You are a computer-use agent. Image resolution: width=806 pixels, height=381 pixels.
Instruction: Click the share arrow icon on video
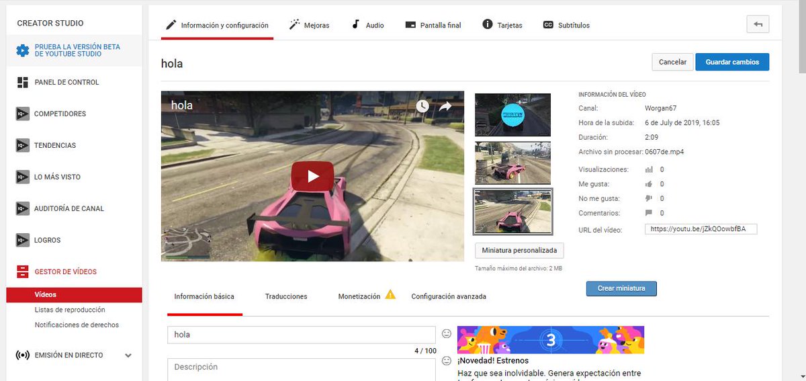coord(445,105)
